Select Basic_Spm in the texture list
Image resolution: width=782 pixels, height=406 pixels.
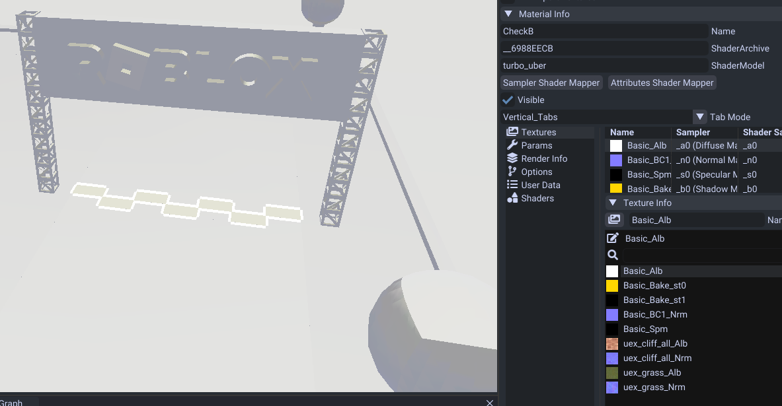(x=693, y=329)
